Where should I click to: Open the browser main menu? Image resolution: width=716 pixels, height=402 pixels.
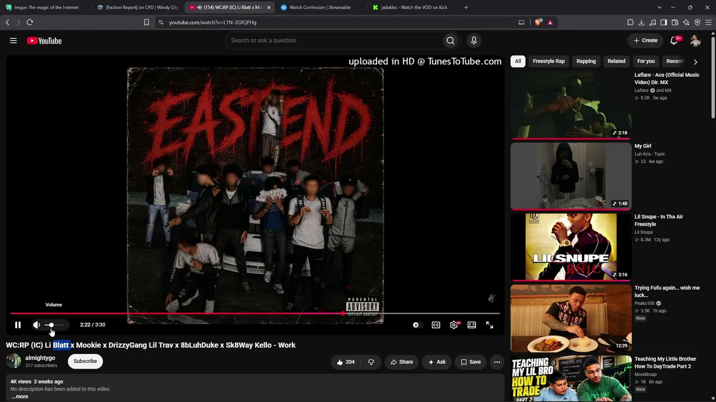coord(709,22)
